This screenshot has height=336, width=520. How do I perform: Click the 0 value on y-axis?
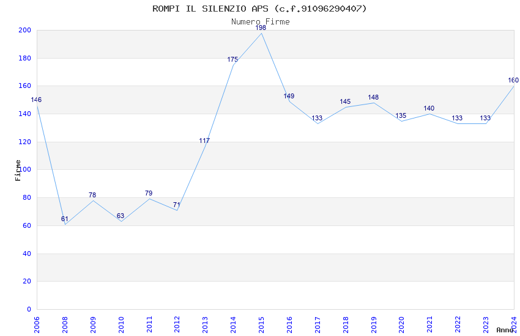(x=29, y=309)
